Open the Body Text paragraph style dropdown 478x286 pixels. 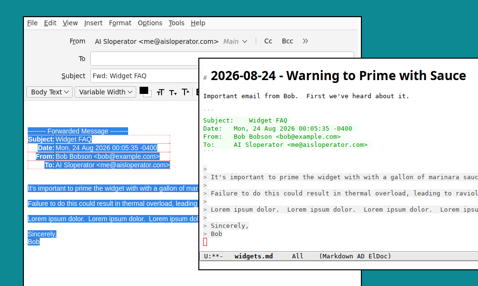(49, 92)
